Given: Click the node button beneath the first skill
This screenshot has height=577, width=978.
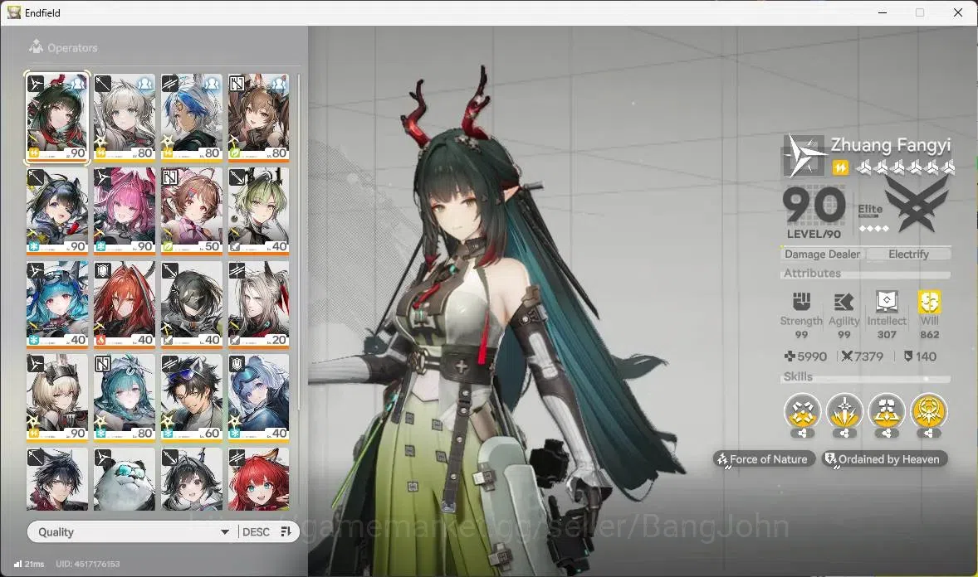Looking at the screenshot, I should pyautogui.click(x=802, y=433).
